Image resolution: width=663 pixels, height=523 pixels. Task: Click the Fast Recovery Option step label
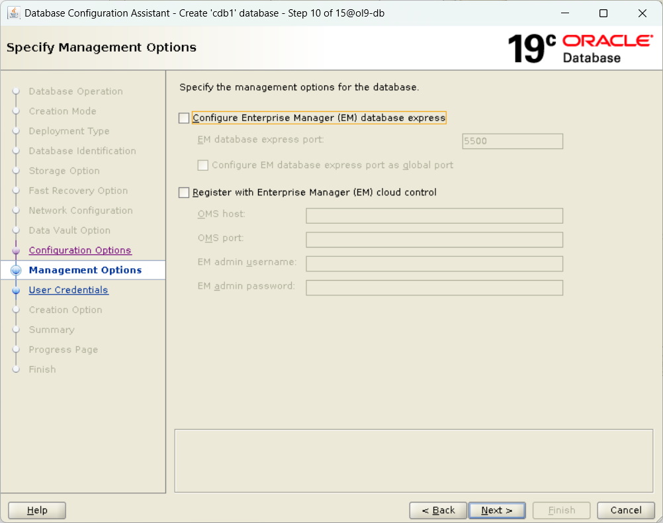coord(78,191)
